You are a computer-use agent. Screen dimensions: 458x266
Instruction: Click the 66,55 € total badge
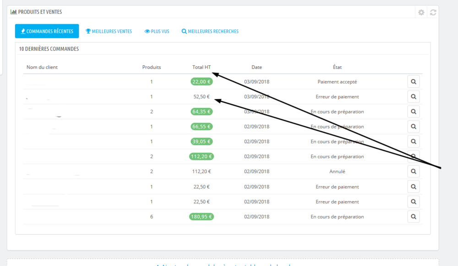tap(202, 127)
